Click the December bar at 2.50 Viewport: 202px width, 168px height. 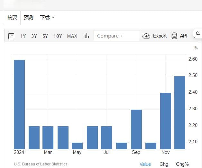[x=180, y=113]
